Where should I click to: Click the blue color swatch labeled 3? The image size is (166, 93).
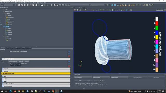[157, 33]
